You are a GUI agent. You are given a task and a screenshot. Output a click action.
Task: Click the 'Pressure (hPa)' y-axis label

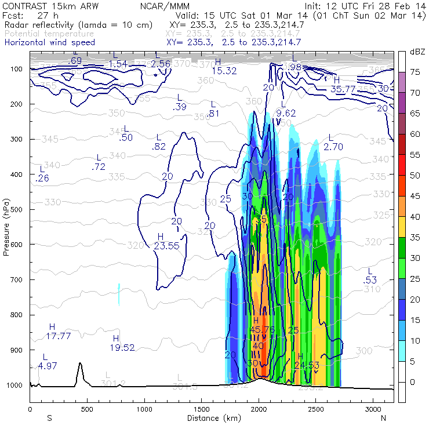click(x=6, y=227)
